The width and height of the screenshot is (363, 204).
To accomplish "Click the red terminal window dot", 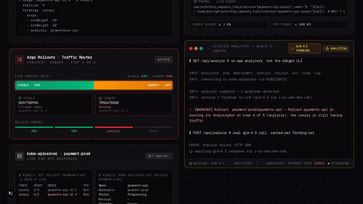I will pyautogui.click(x=191, y=48).
